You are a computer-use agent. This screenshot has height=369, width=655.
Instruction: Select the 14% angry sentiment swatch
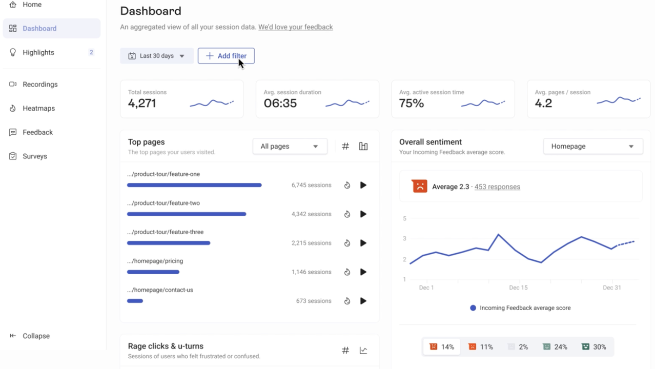pos(442,347)
